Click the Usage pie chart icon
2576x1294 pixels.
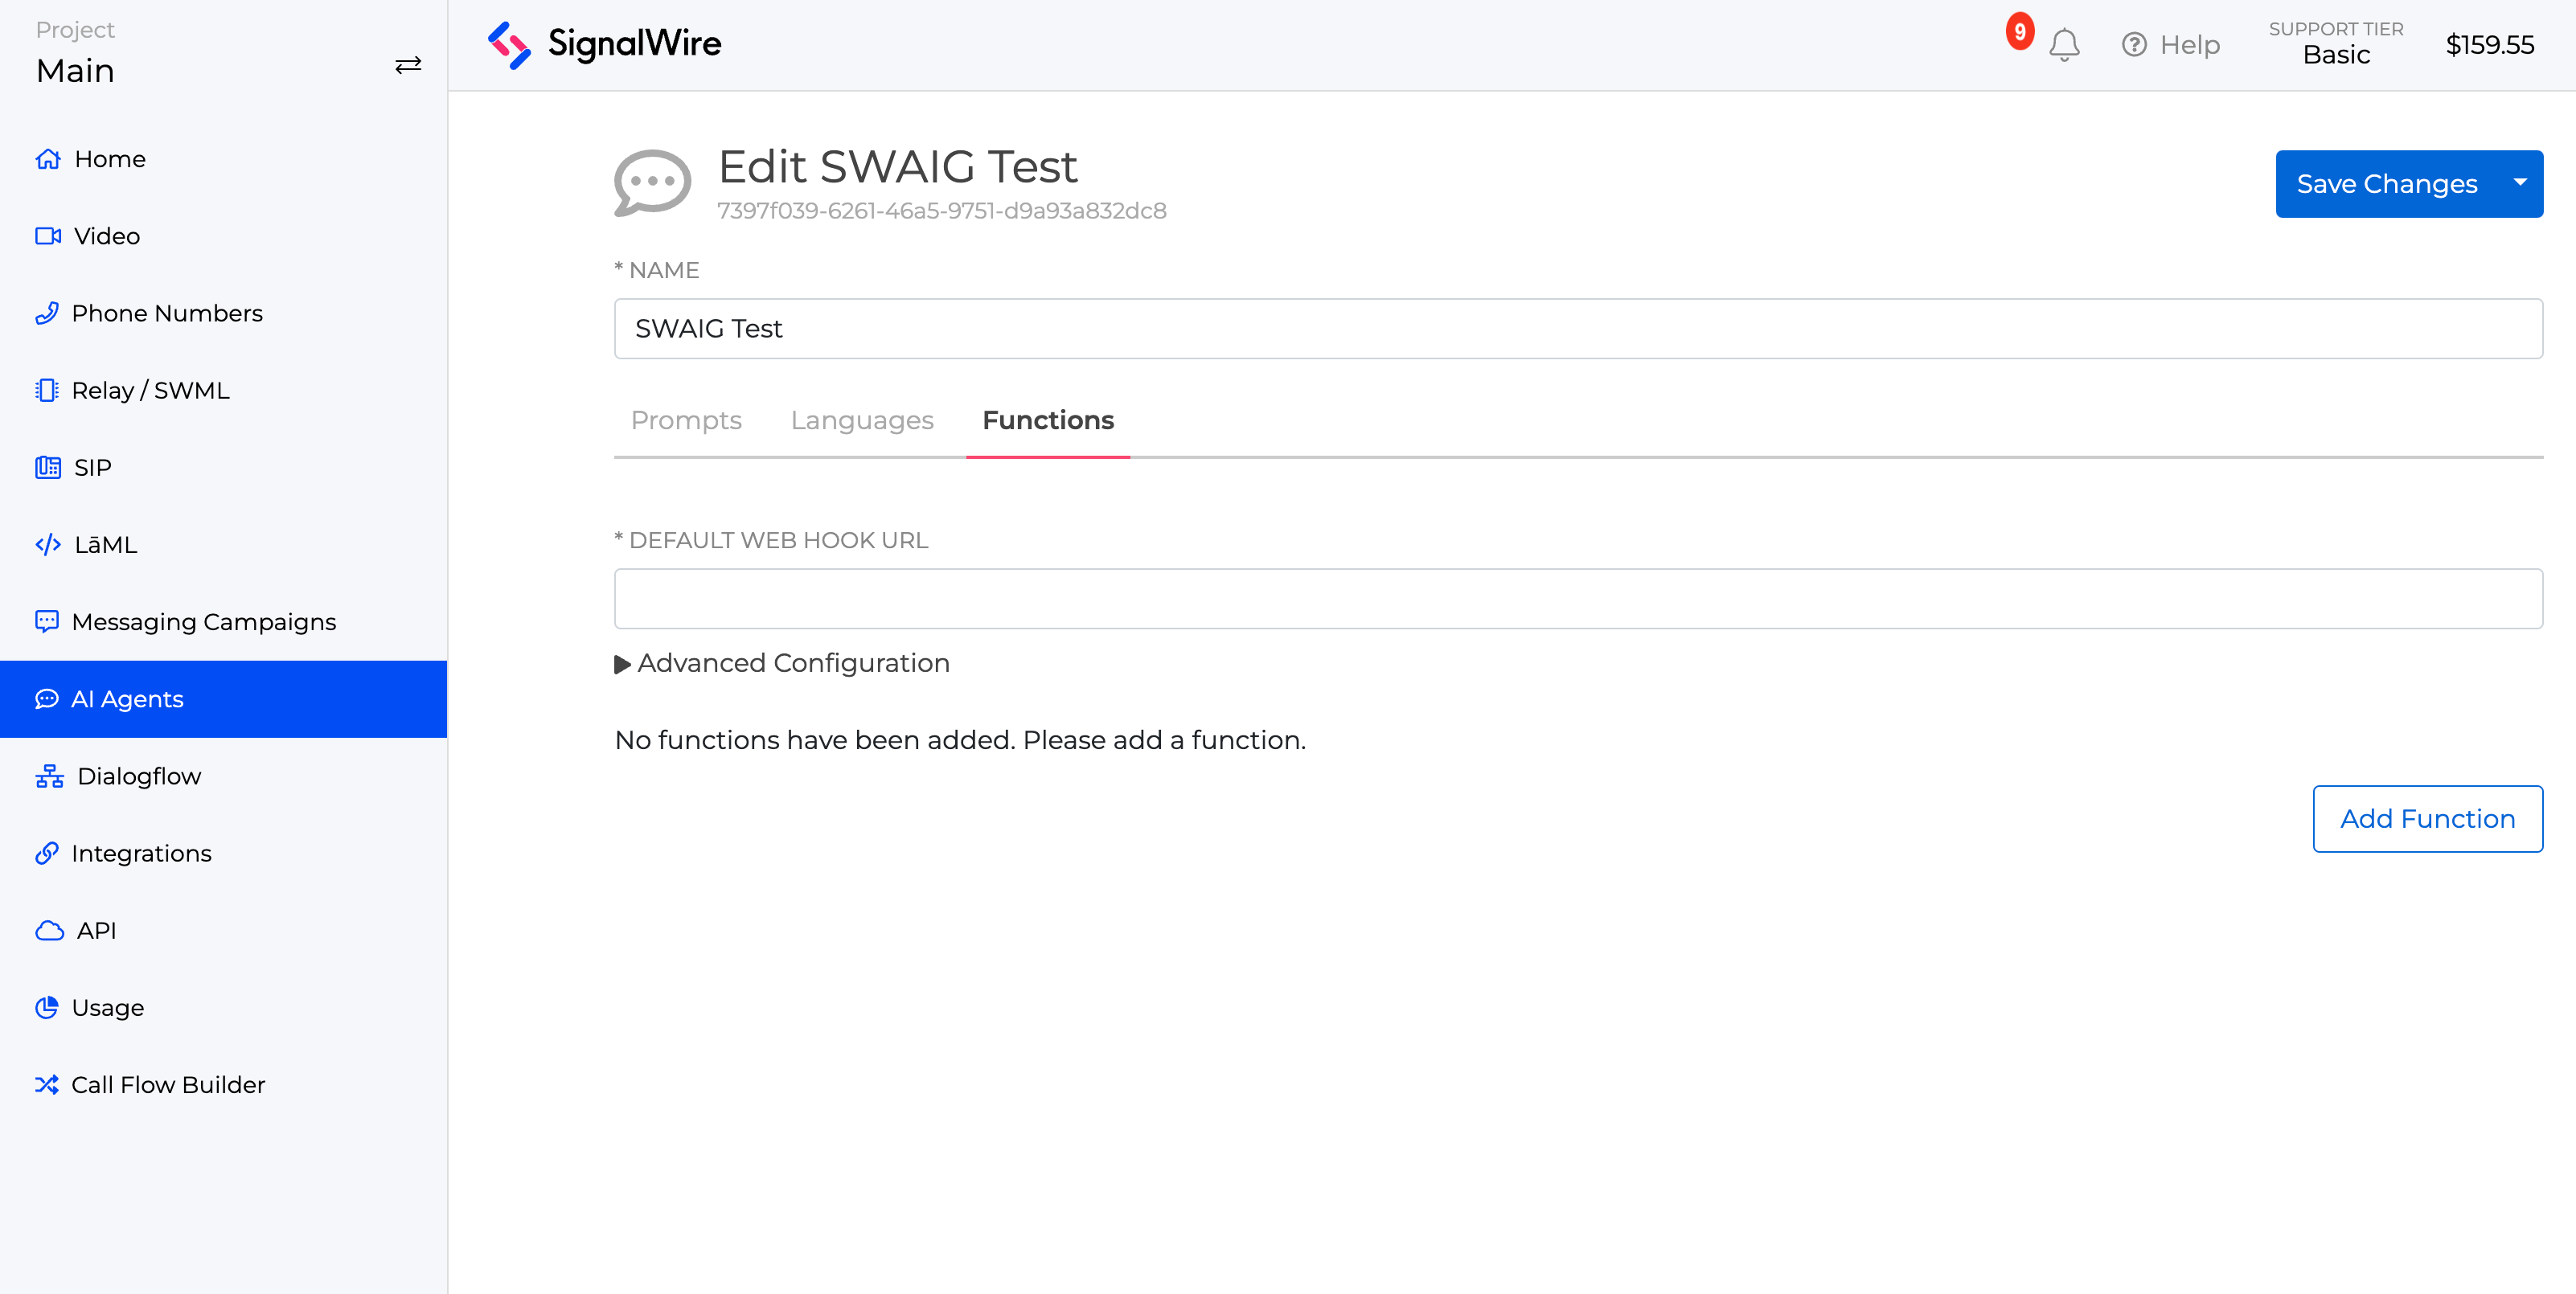point(47,1007)
